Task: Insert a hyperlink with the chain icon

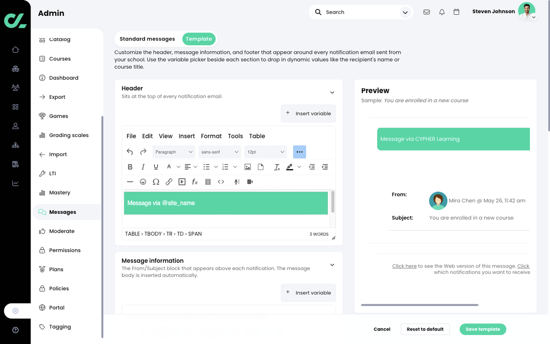Action: 169,182
